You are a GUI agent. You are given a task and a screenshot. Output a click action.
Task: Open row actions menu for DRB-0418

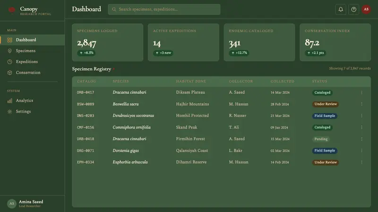coord(361,139)
